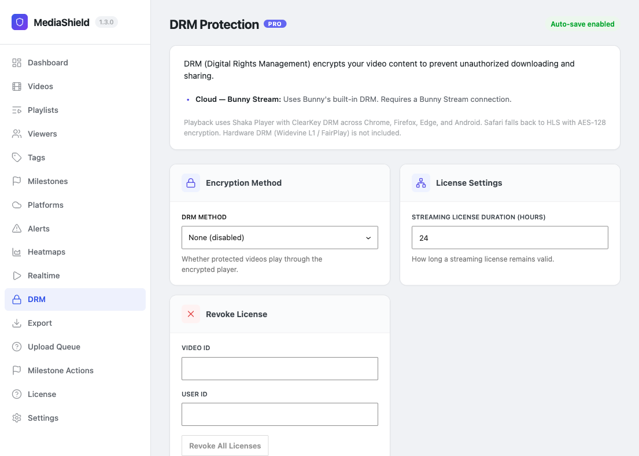Click the Tags label icon

(17, 157)
